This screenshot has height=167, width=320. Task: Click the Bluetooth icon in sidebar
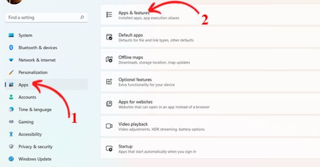(11, 48)
